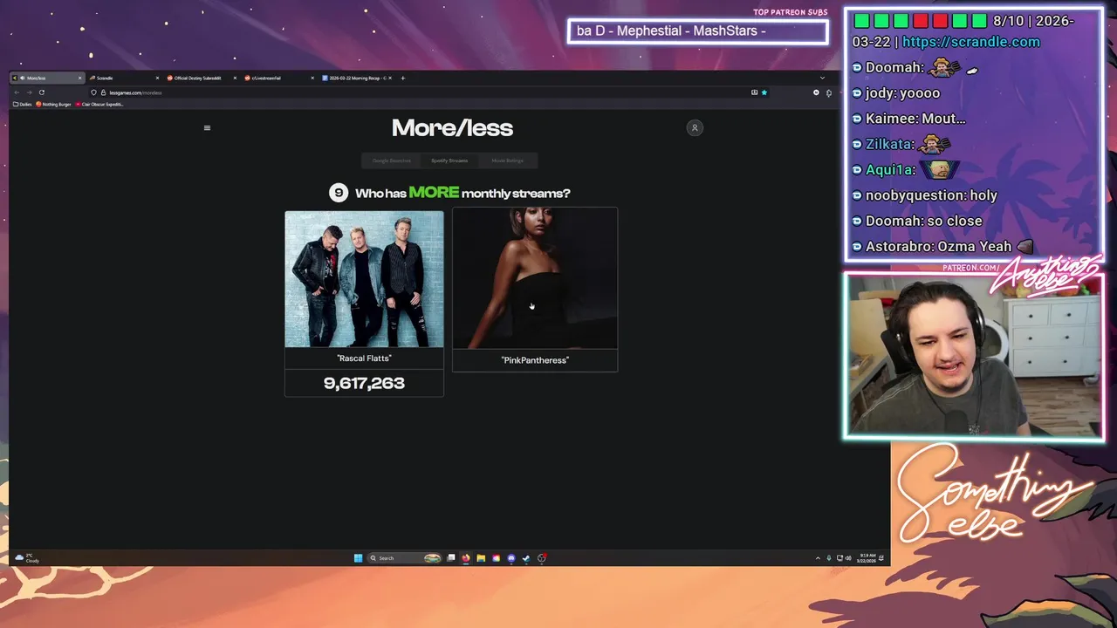This screenshot has height=628, width=1117.
Task: Go back in the browser
Action: click(17, 92)
